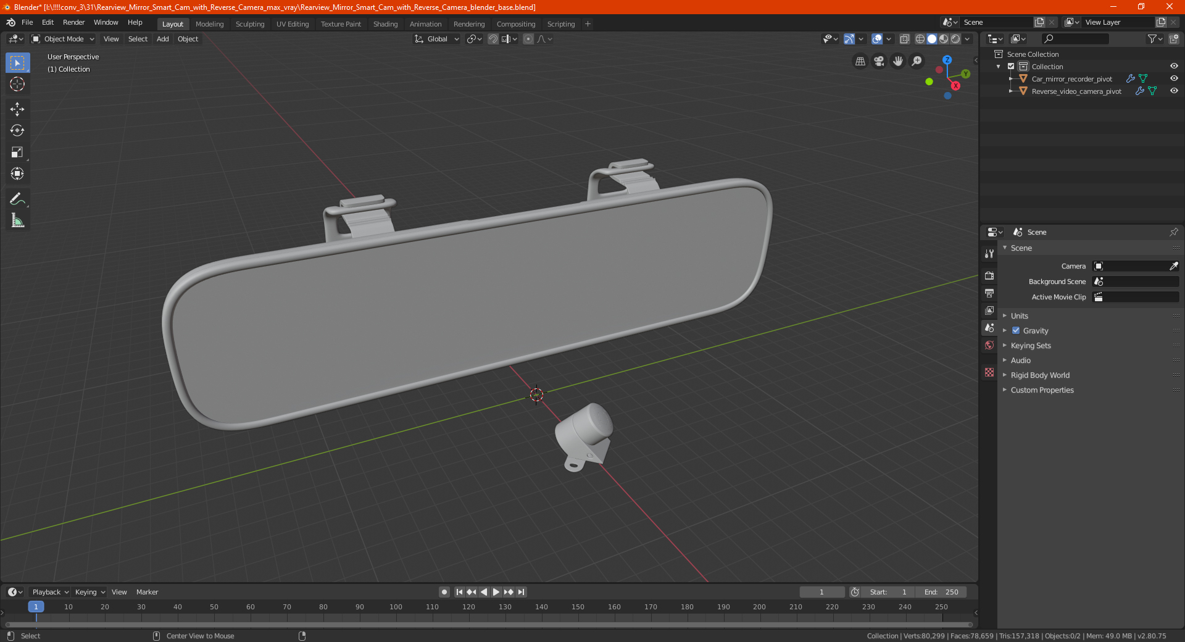The width and height of the screenshot is (1185, 642).
Task: Uncheck the Collection exclude checkbox
Action: pyautogui.click(x=1011, y=67)
